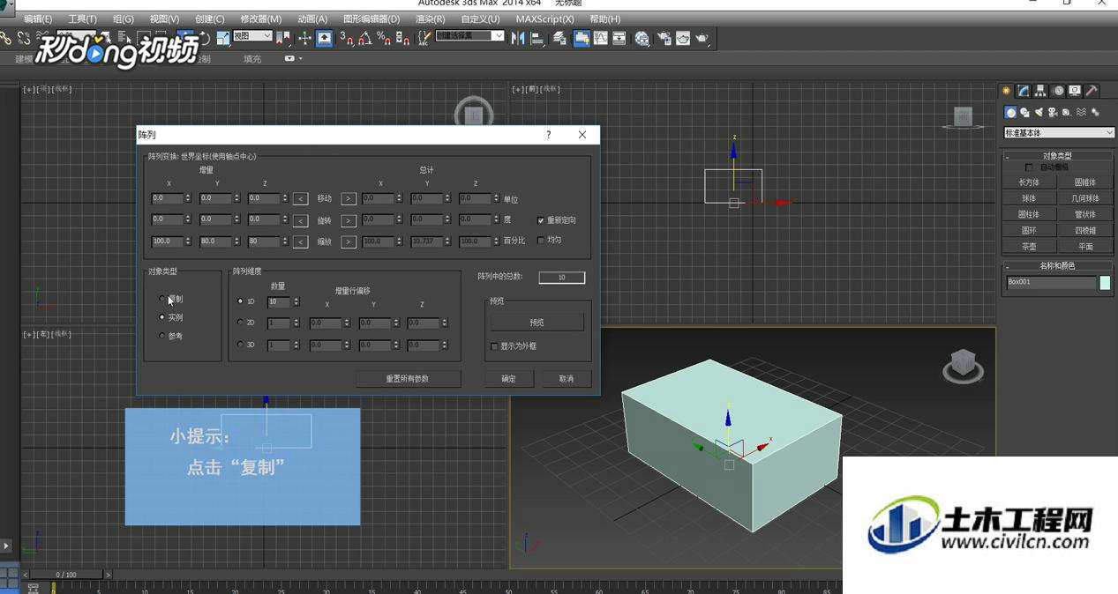Open the Hierarchy panel tab icon

point(1040,91)
